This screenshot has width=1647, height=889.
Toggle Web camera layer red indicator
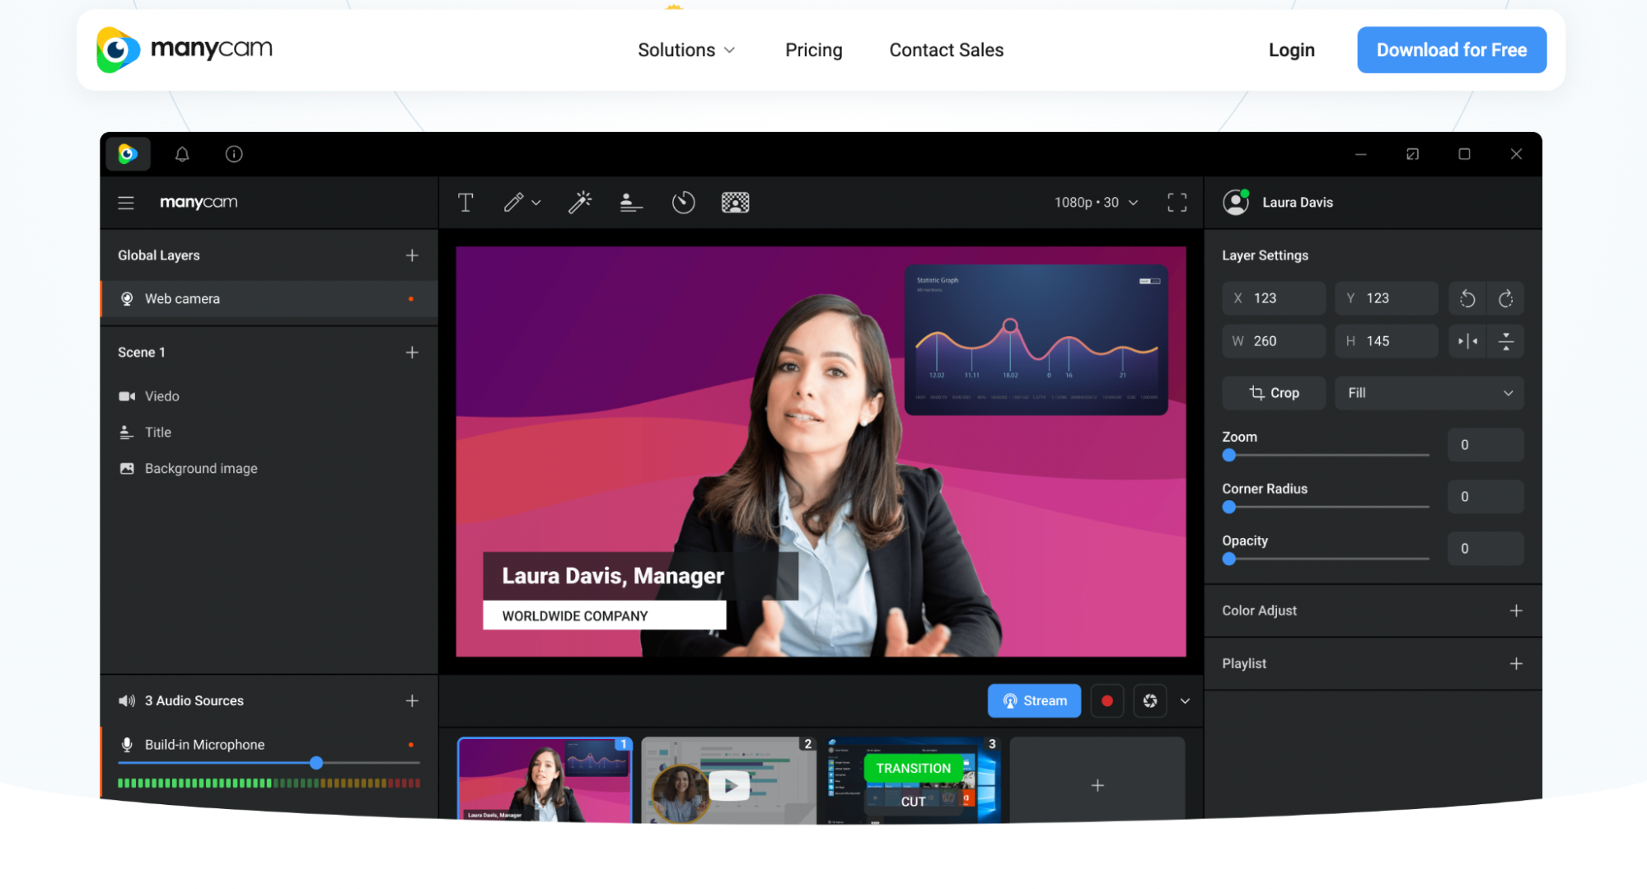coord(411,299)
